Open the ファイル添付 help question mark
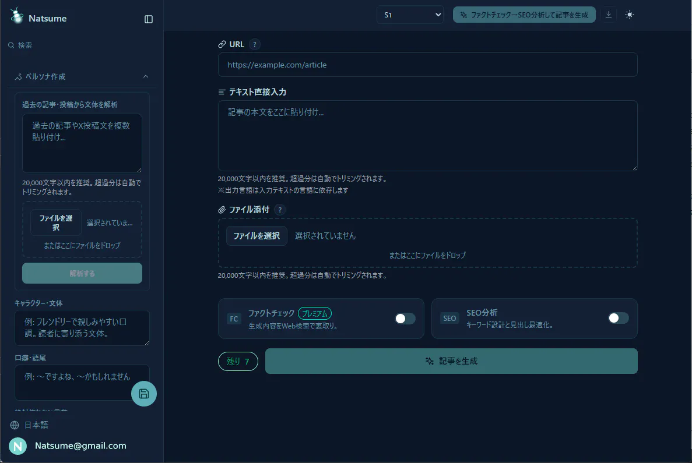692x463 pixels. tap(280, 210)
